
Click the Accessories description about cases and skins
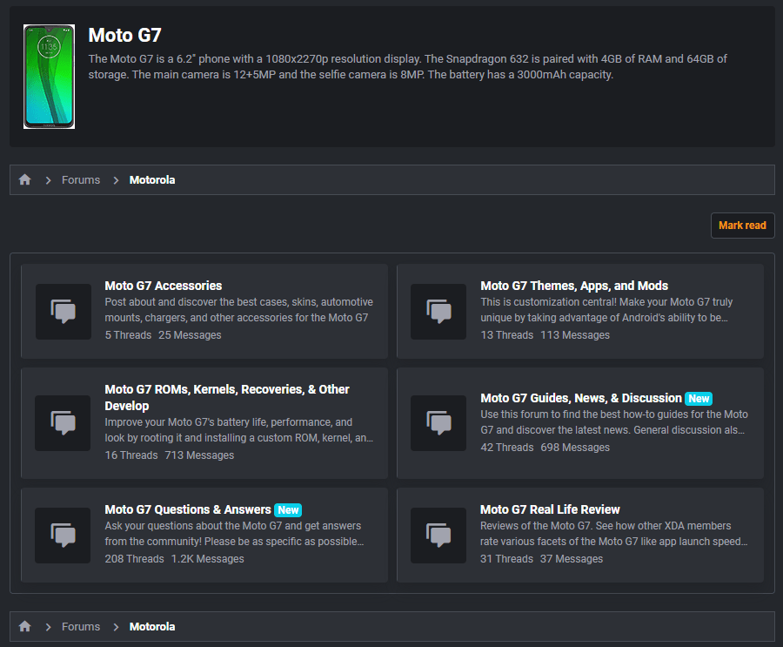pyautogui.click(x=239, y=309)
